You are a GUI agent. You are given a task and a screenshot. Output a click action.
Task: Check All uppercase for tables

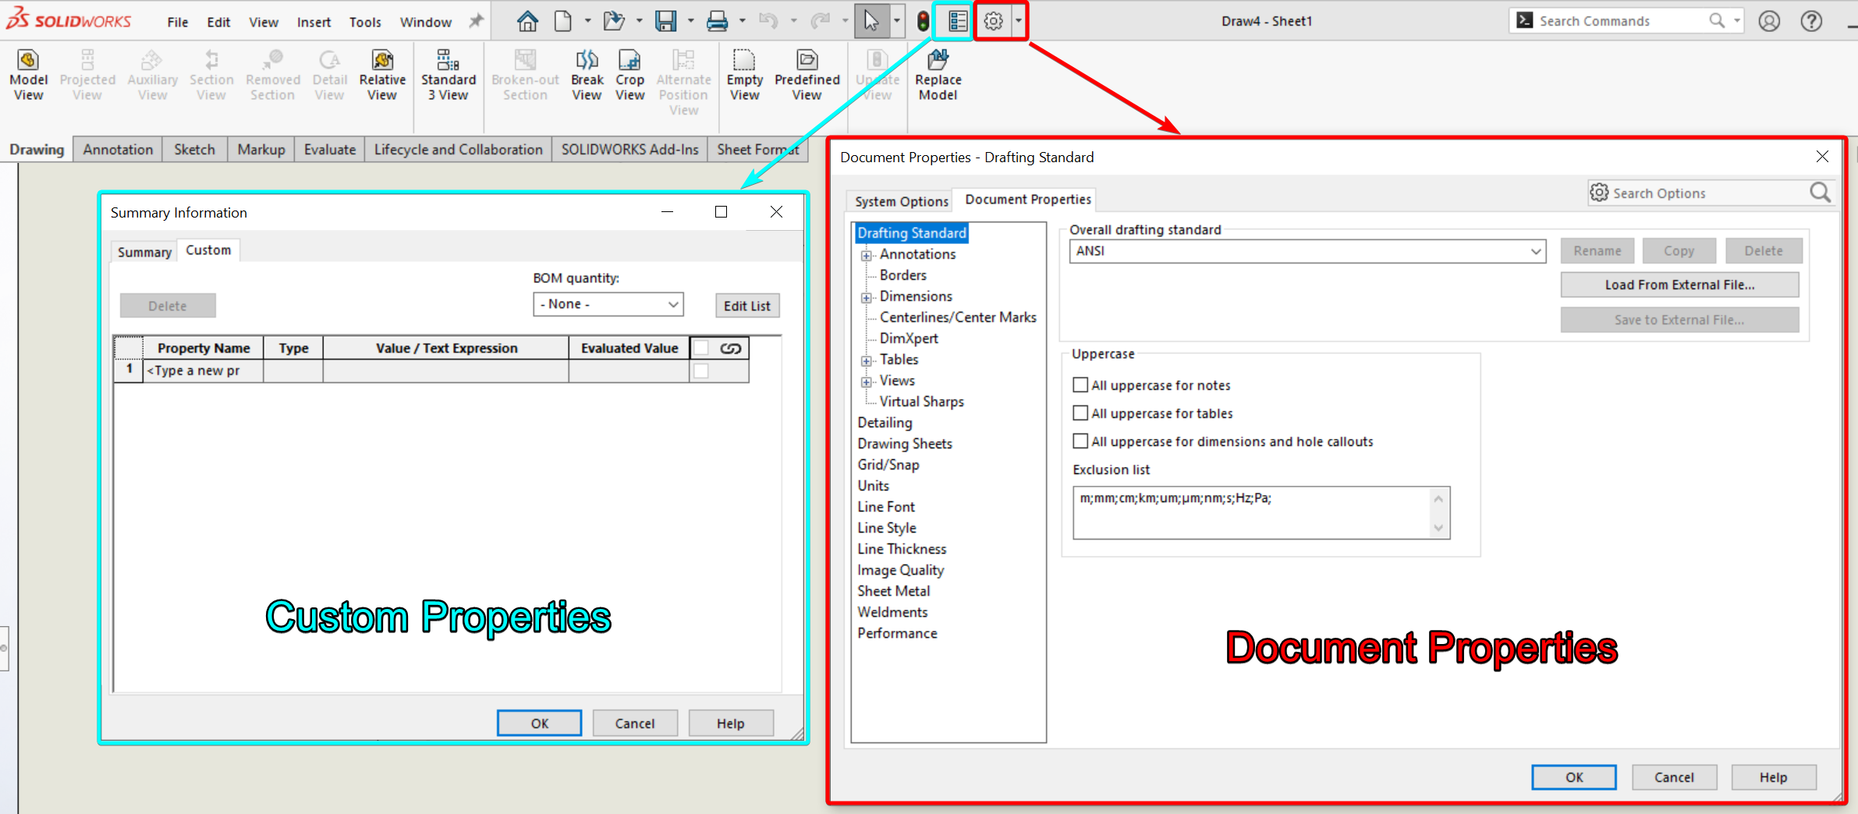coord(1080,413)
